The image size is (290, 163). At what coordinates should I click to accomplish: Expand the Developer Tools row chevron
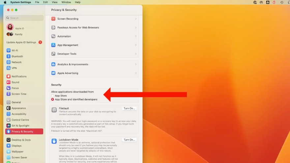135,54
